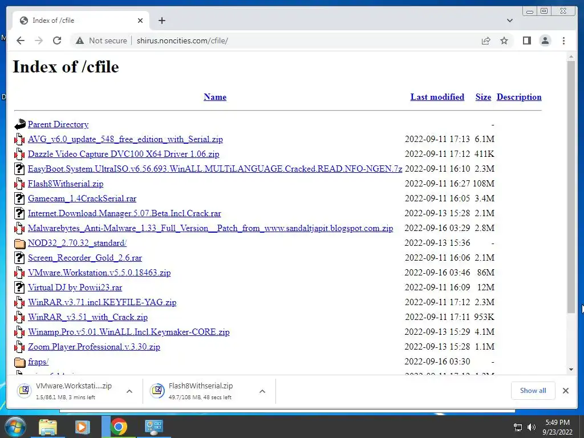Close the Index of /cfile tab
Image resolution: width=584 pixels, height=438 pixels.
140,21
